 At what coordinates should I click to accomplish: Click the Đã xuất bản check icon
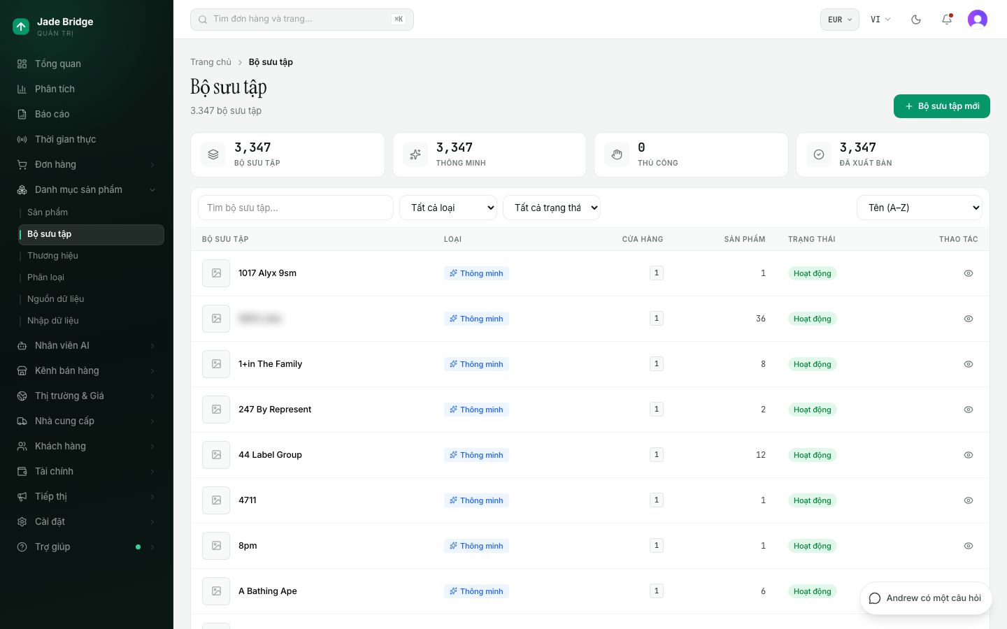click(819, 154)
